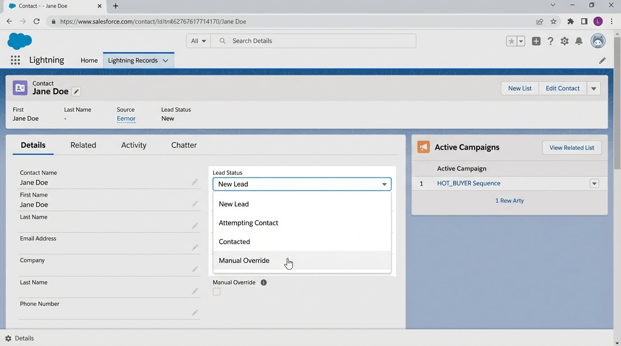621x346 pixels.
Task: Open the notifications bell
Action: [579, 41]
